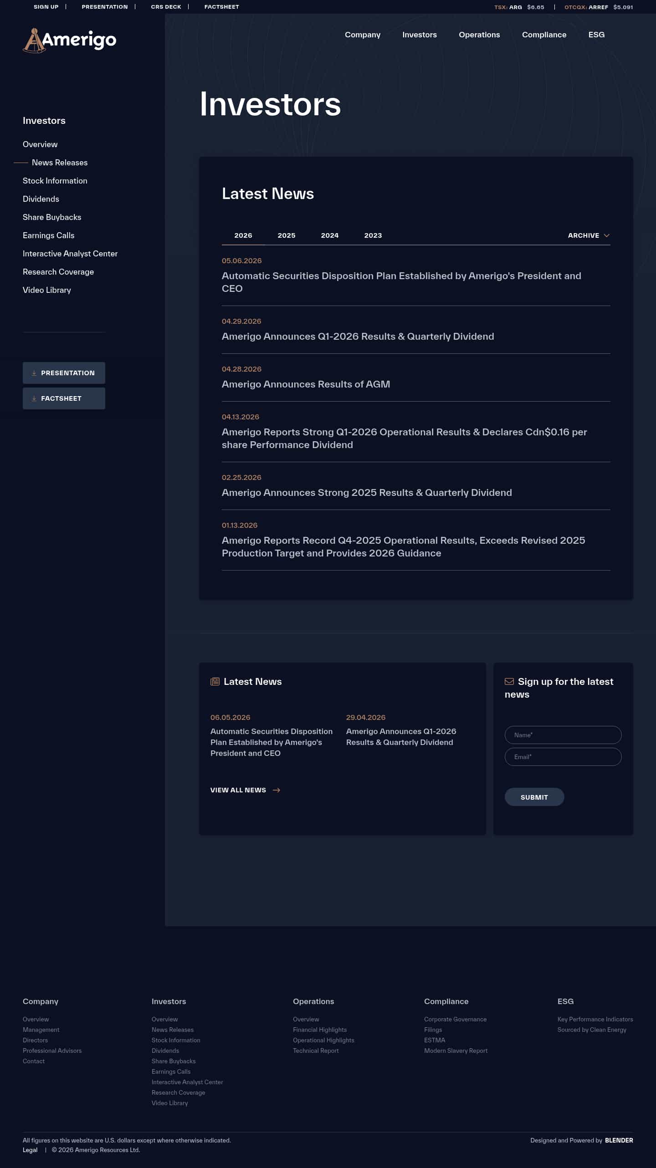Open Modern Slavery Report in the footer

point(456,1051)
